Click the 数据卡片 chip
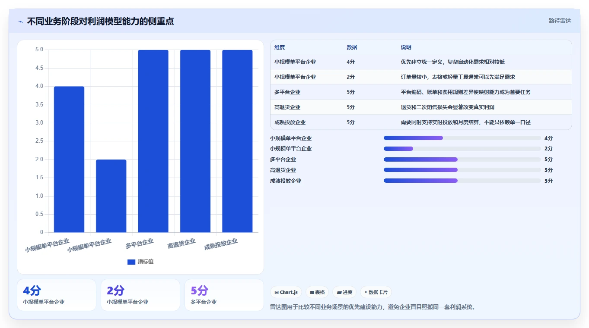Viewport: 589px width, 328px height. 376,292
